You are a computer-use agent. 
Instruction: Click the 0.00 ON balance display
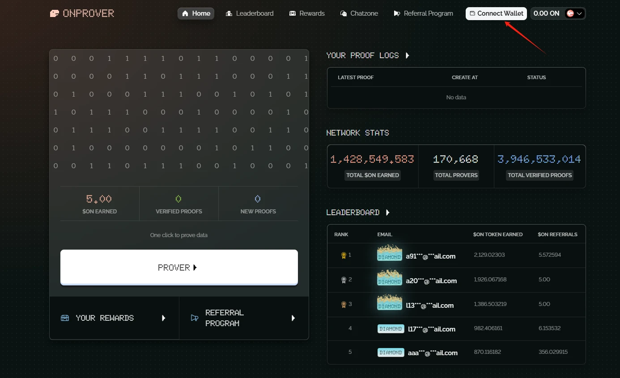coord(546,13)
